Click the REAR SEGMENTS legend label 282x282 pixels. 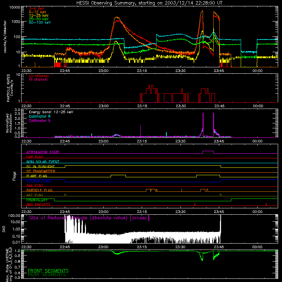coord(47,275)
